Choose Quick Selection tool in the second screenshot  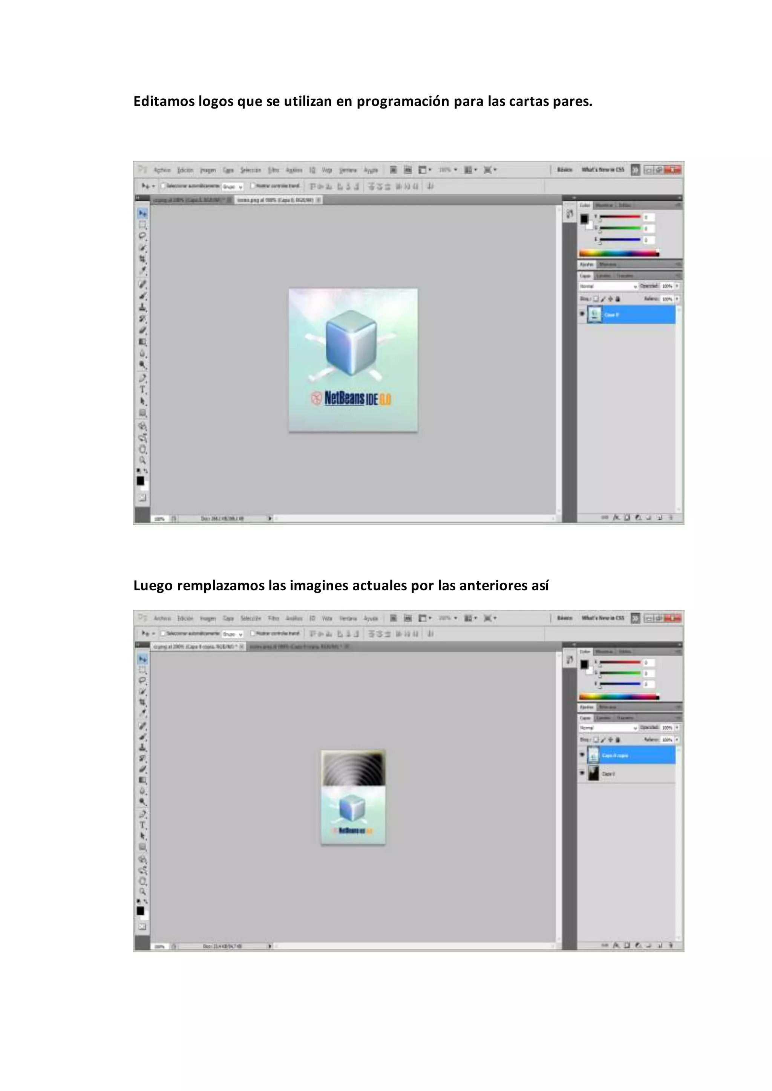click(x=142, y=691)
